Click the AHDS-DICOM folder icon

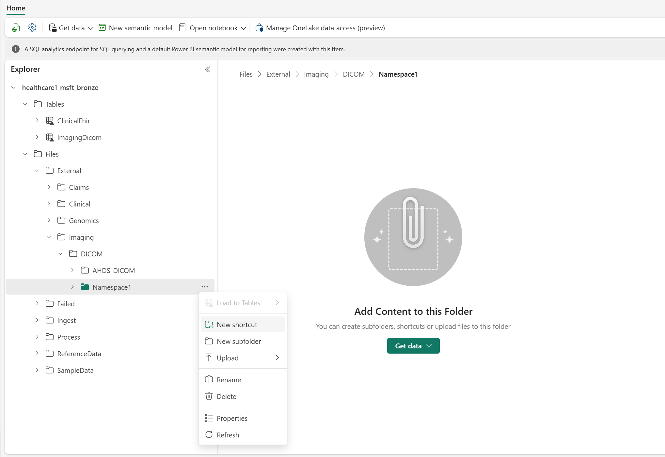click(85, 270)
